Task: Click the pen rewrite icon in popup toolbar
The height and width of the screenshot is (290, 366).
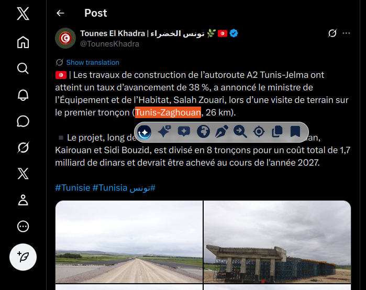Action: point(221,132)
